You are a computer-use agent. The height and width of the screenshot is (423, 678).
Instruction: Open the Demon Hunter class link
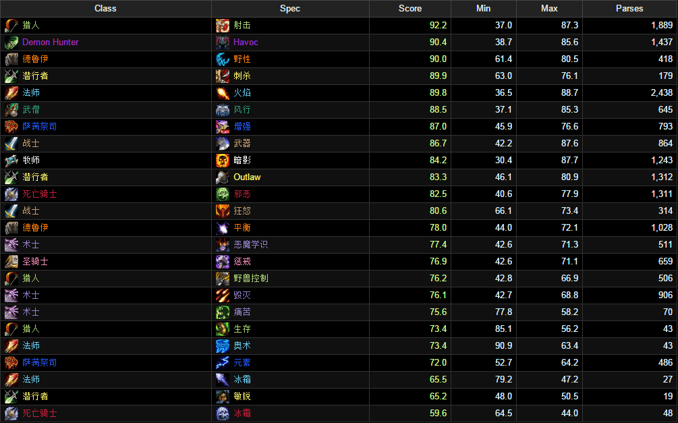(51, 43)
